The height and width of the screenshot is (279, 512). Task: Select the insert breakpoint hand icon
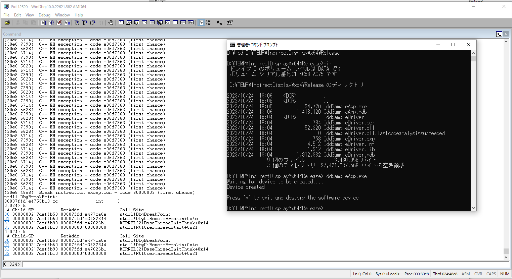click(x=111, y=22)
